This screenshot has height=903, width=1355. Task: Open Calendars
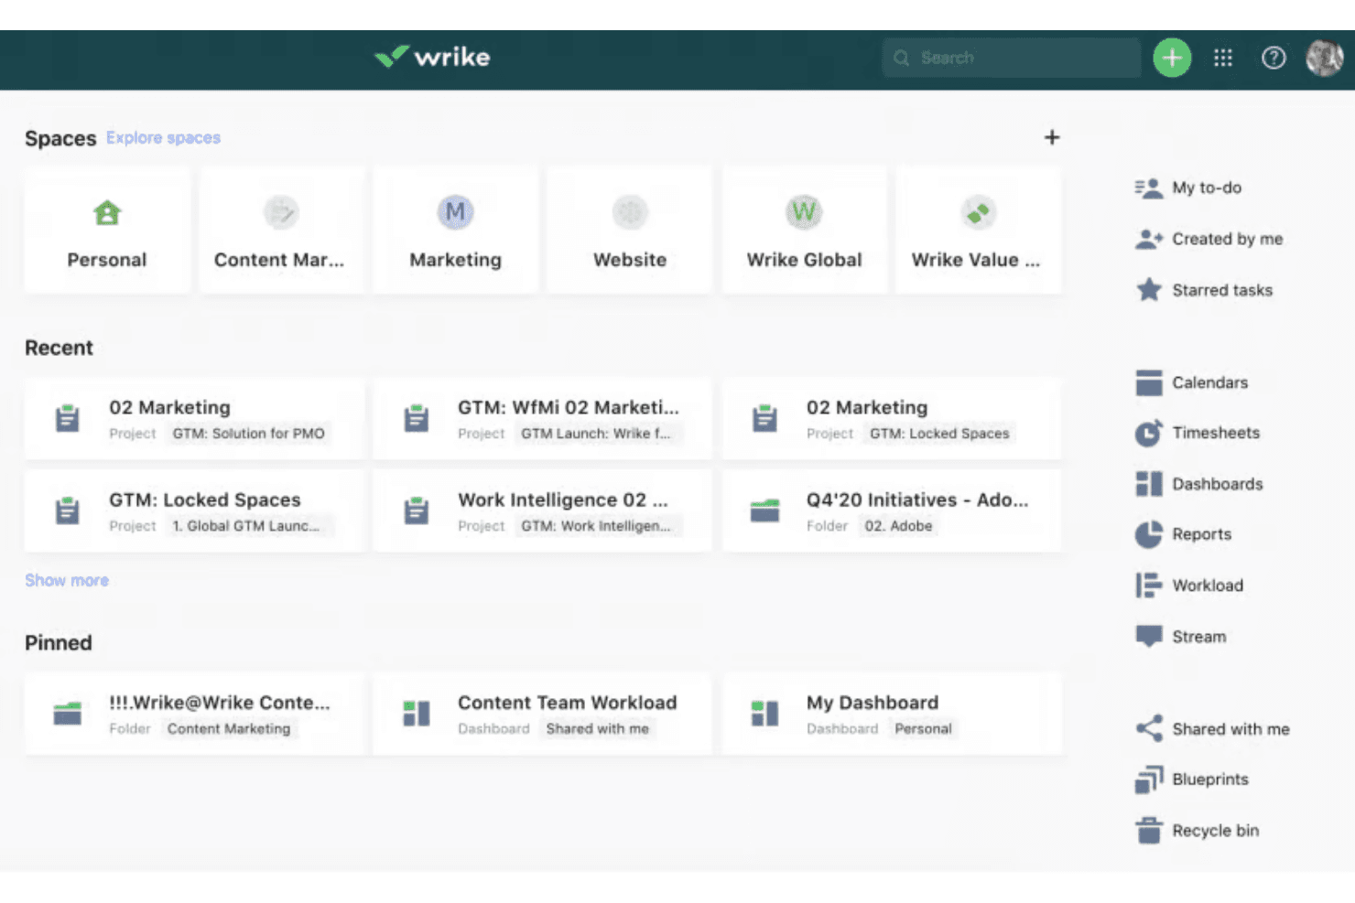1191,382
